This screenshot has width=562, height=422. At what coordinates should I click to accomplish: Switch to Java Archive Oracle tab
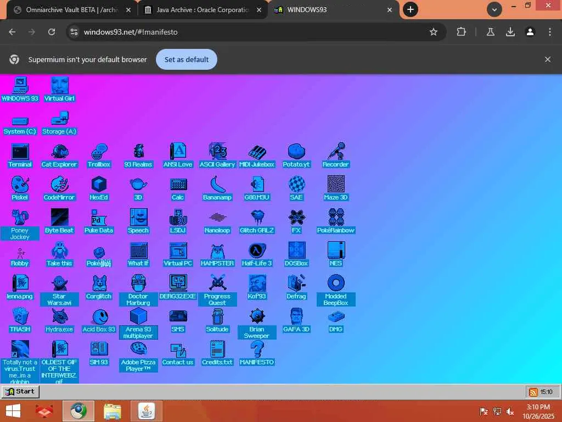coord(202,10)
